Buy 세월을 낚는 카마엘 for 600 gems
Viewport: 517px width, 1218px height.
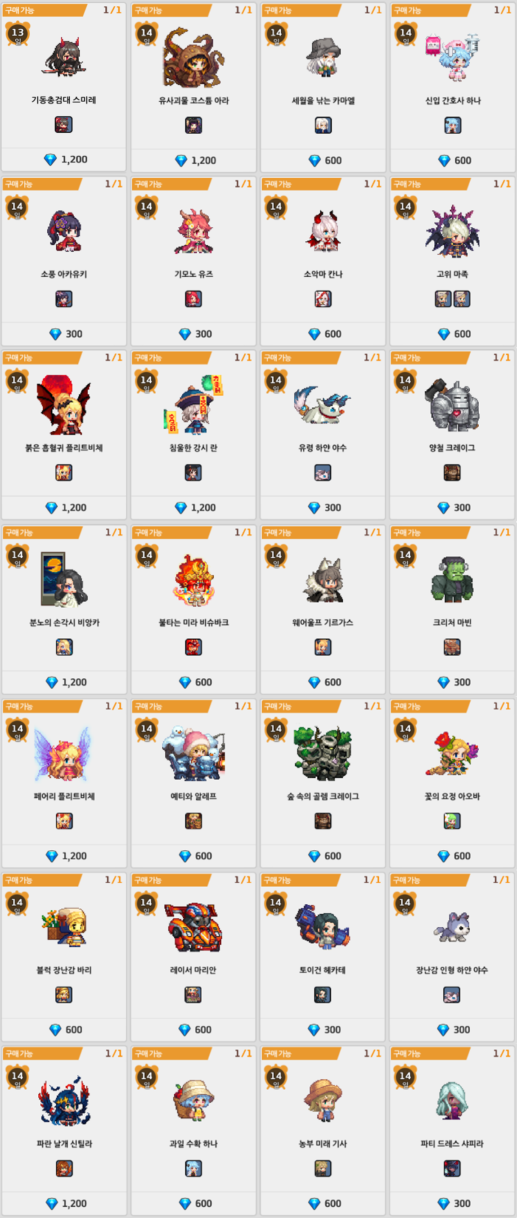[x=324, y=160]
